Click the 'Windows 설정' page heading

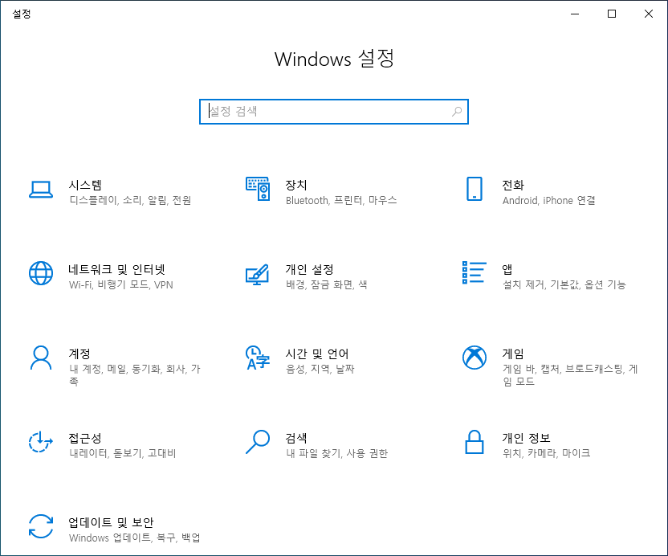coord(334,59)
